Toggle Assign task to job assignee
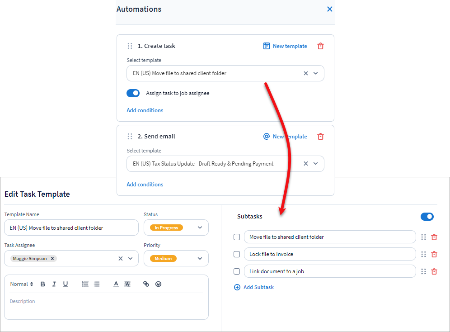The height and width of the screenshot is (332, 450). coord(133,93)
